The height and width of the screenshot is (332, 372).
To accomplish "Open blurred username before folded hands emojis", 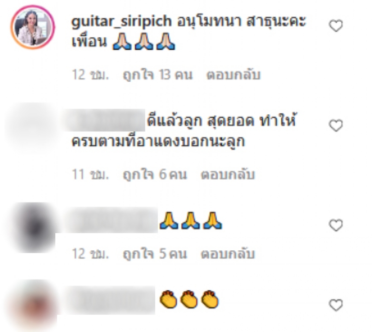I will (x=112, y=220).
